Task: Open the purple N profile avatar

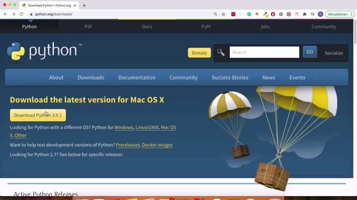Action: click(320, 14)
